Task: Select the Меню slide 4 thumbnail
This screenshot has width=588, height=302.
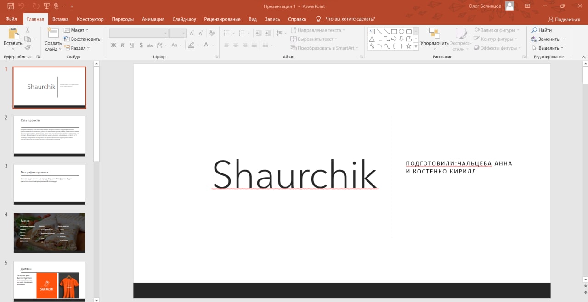Action: 49,233
